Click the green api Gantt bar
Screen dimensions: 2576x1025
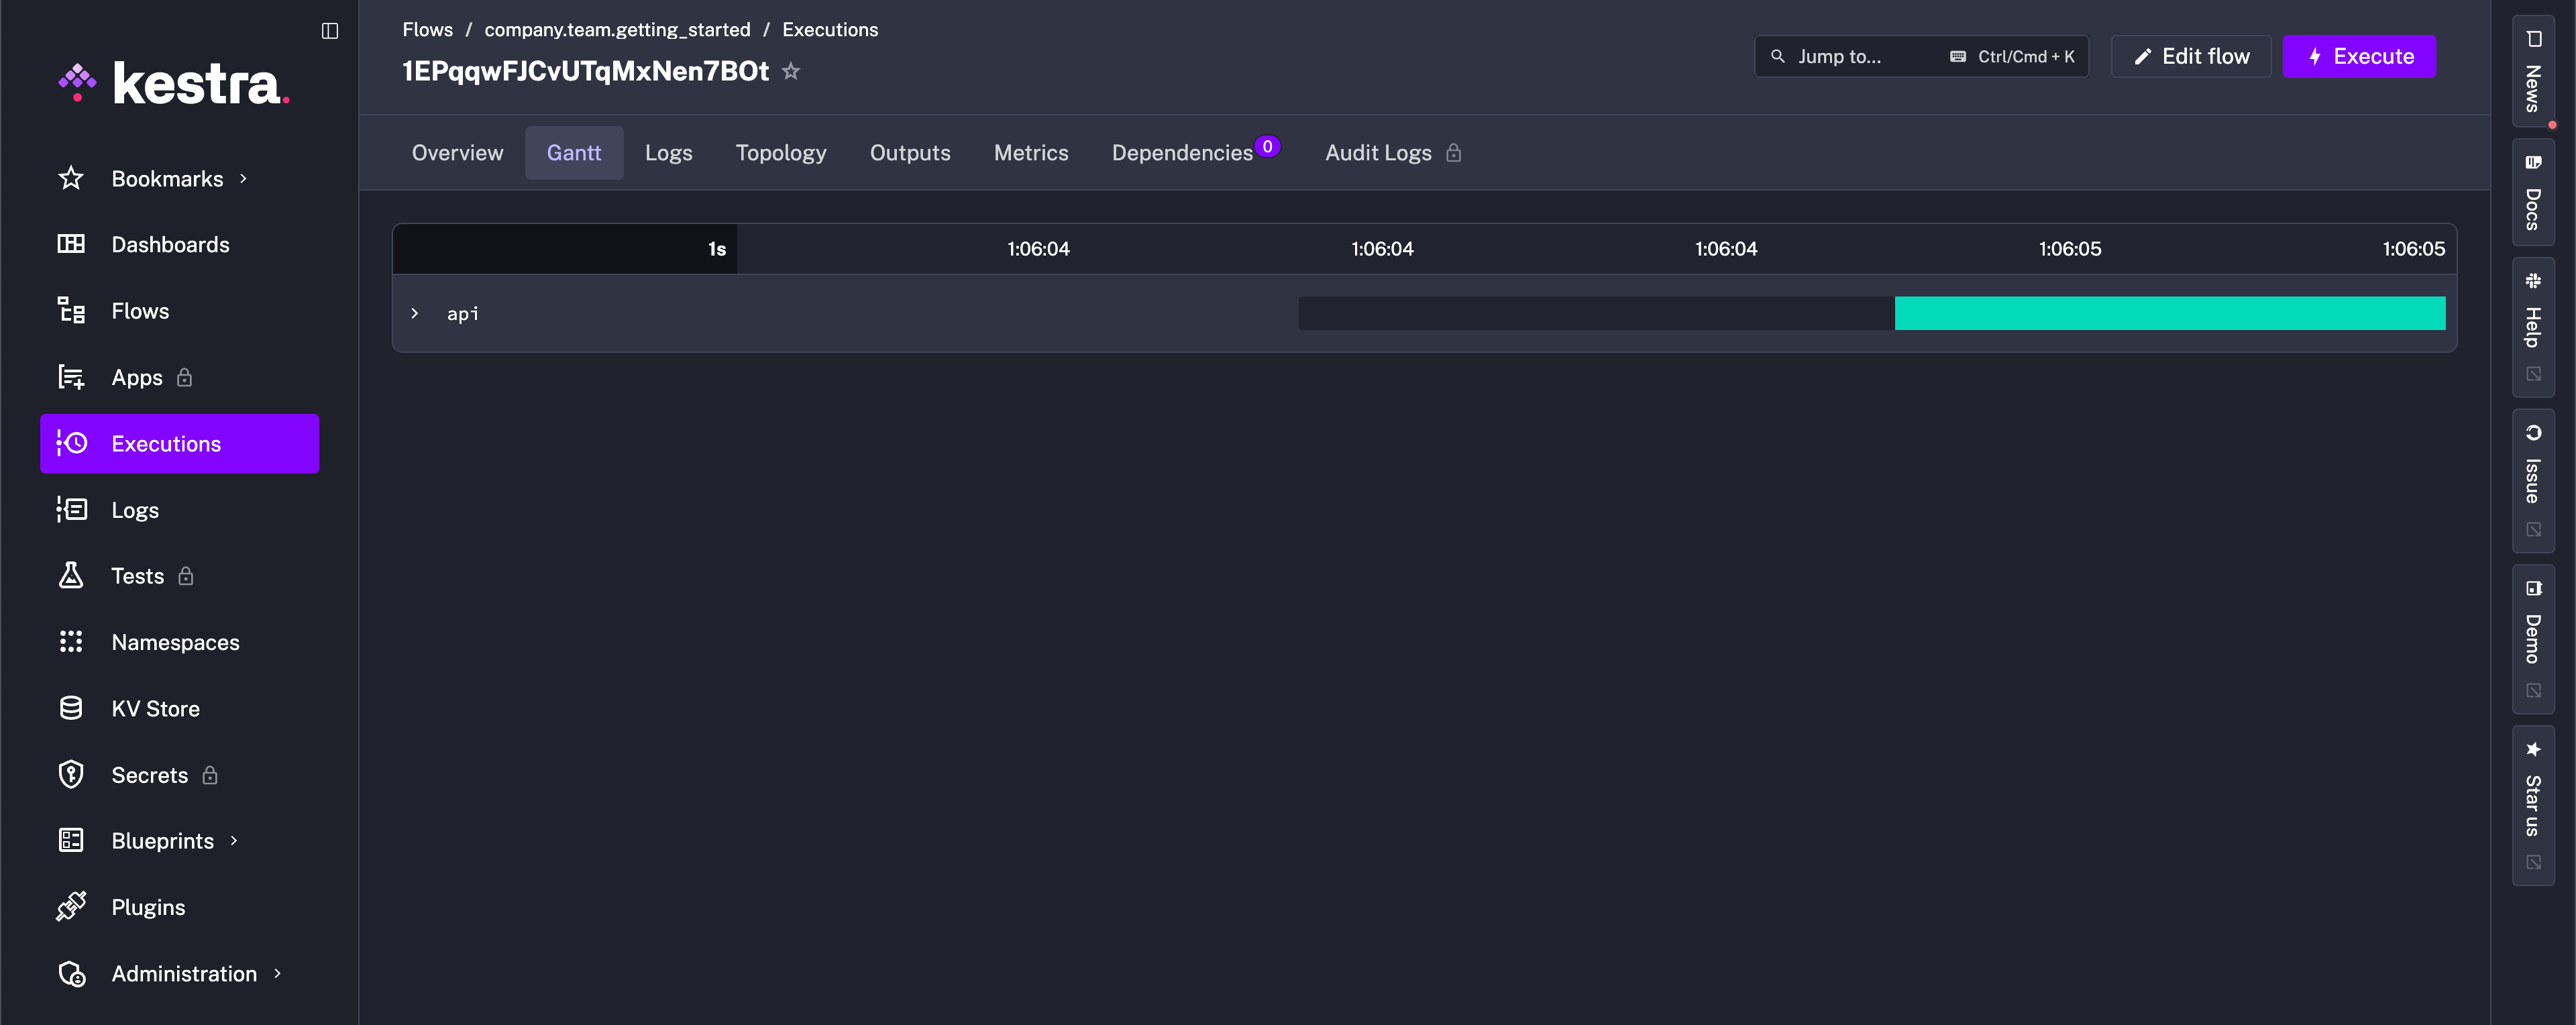coord(2169,313)
